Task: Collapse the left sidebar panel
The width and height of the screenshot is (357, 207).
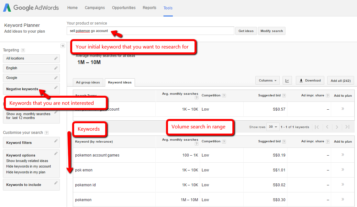Action: point(63,46)
